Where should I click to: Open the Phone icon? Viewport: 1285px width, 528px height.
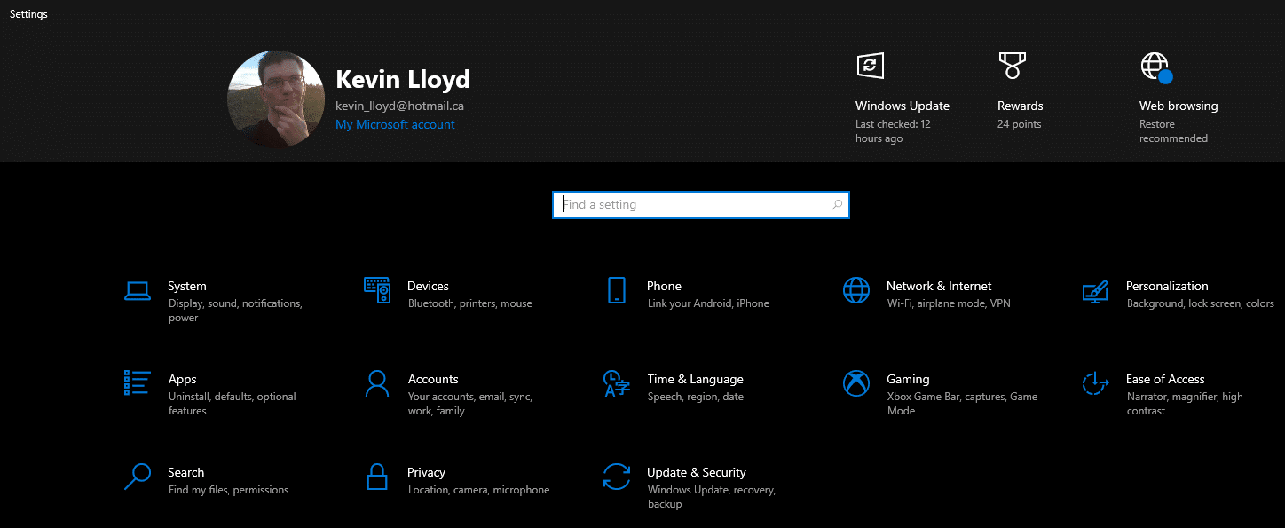tap(617, 290)
